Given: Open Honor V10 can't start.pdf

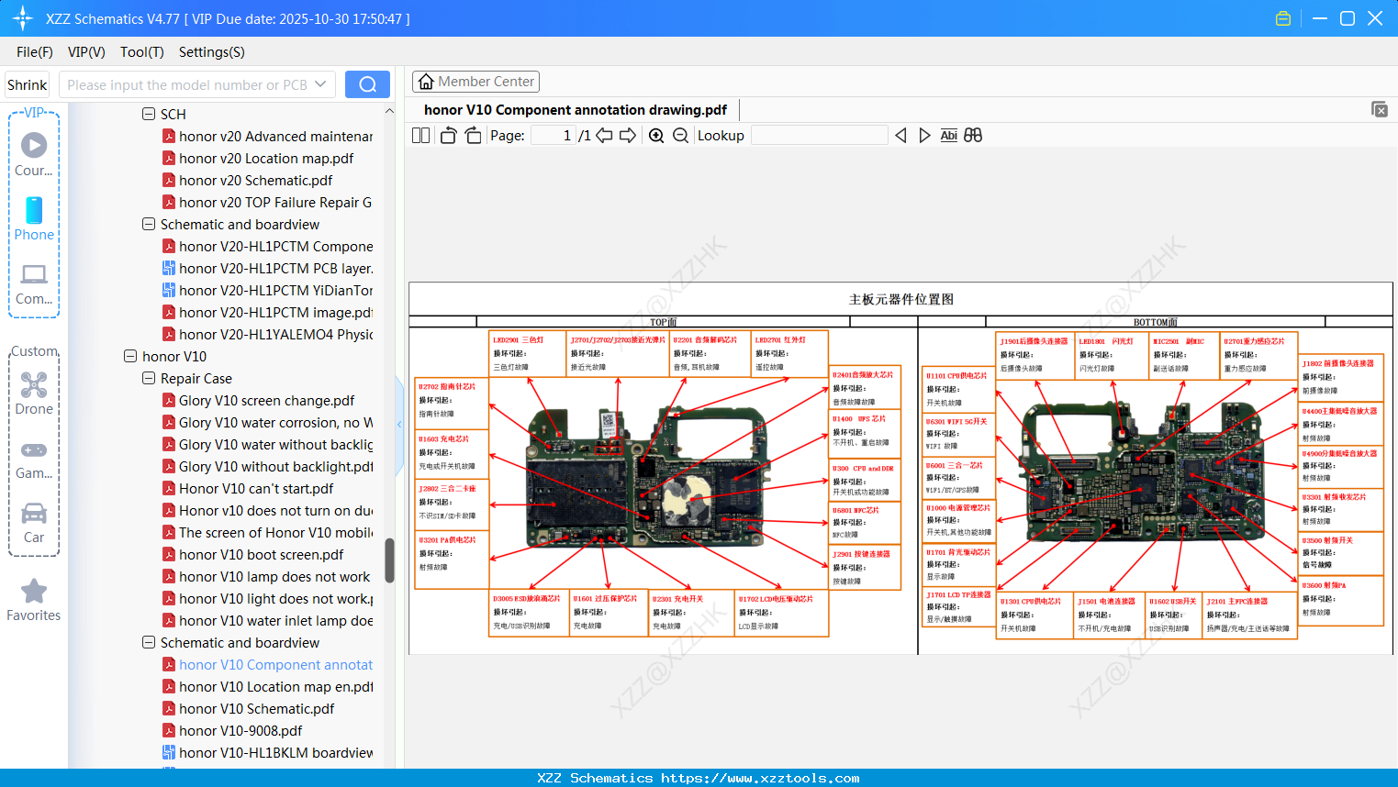Looking at the screenshot, I should pyautogui.click(x=256, y=488).
